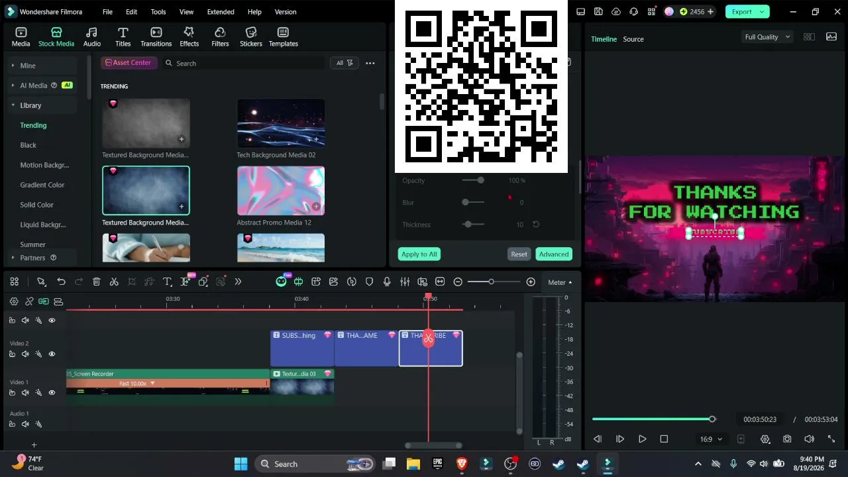Click the Undo arrow in the timeline toolbar

[x=61, y=282]
